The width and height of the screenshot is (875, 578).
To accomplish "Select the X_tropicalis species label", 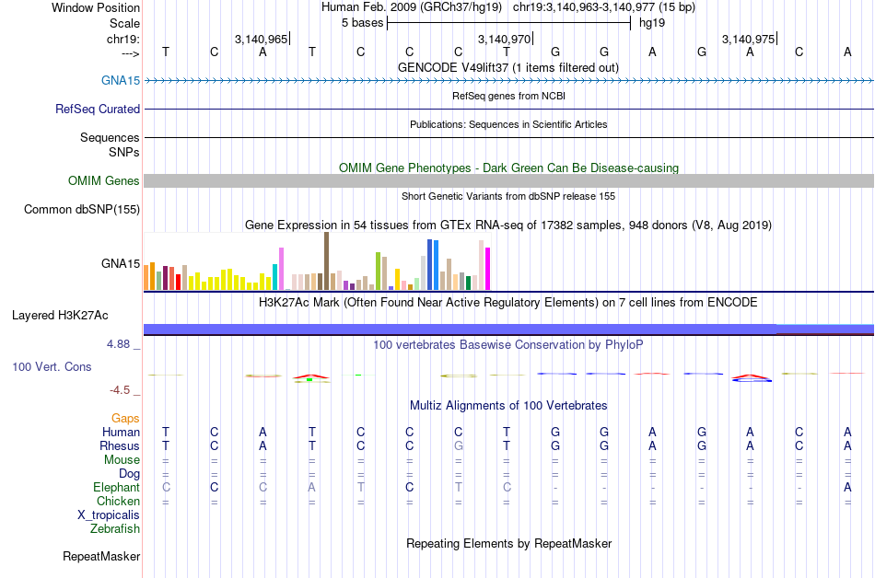I will [109, 515].
